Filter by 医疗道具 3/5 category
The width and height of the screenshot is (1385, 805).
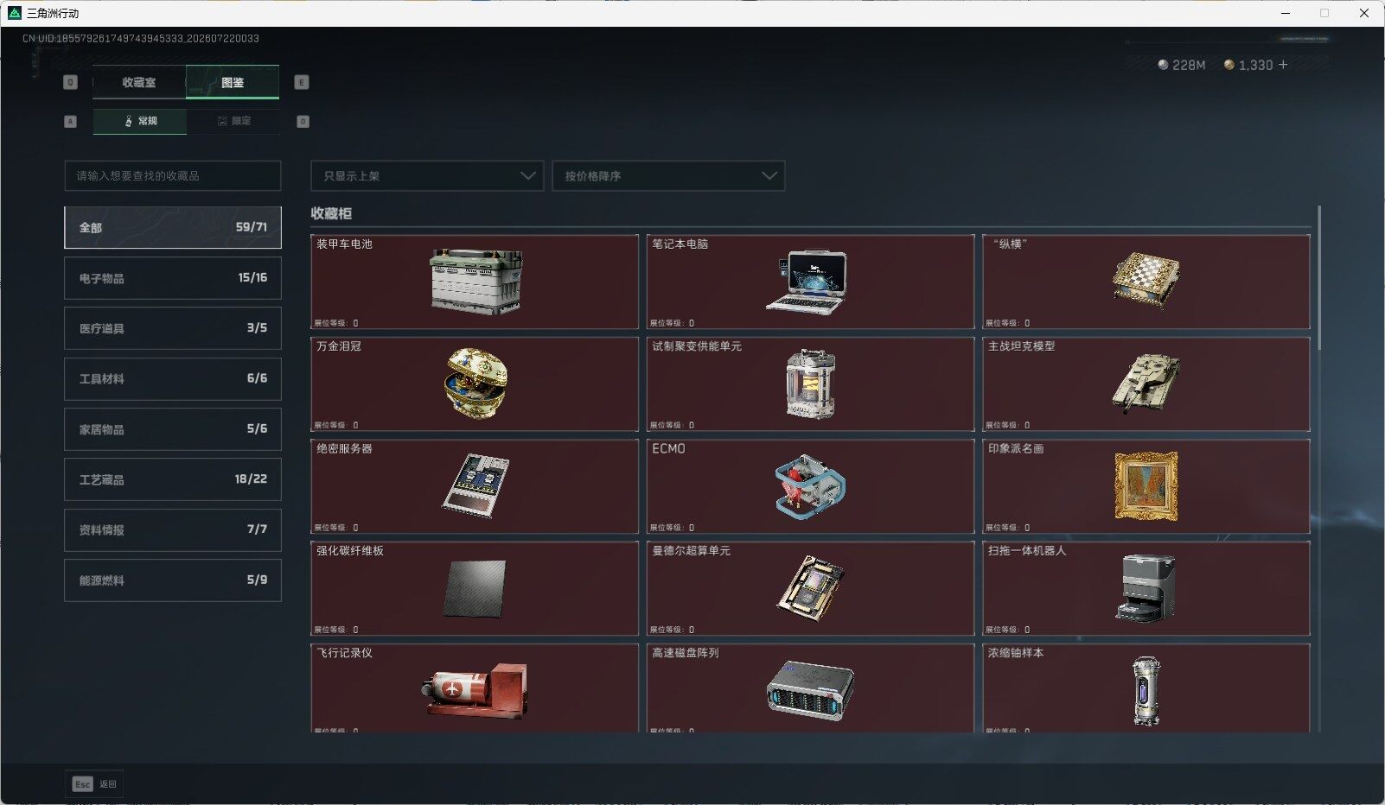click(173, 328)
